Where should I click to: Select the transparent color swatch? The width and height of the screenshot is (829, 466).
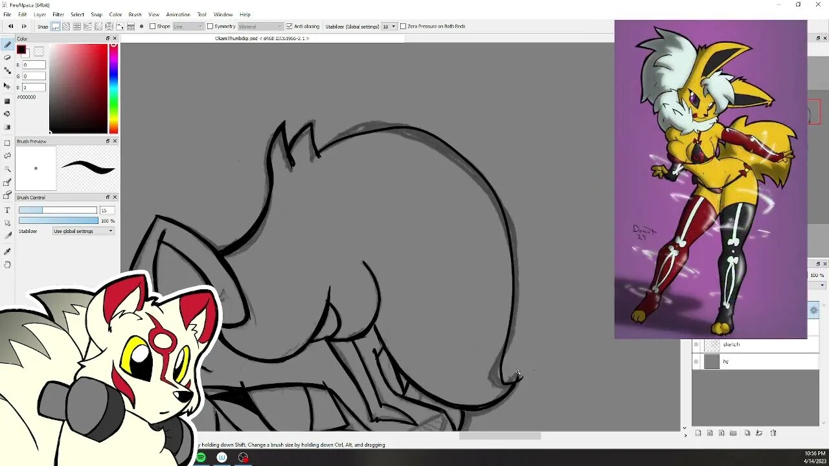[x=39, y=52]
